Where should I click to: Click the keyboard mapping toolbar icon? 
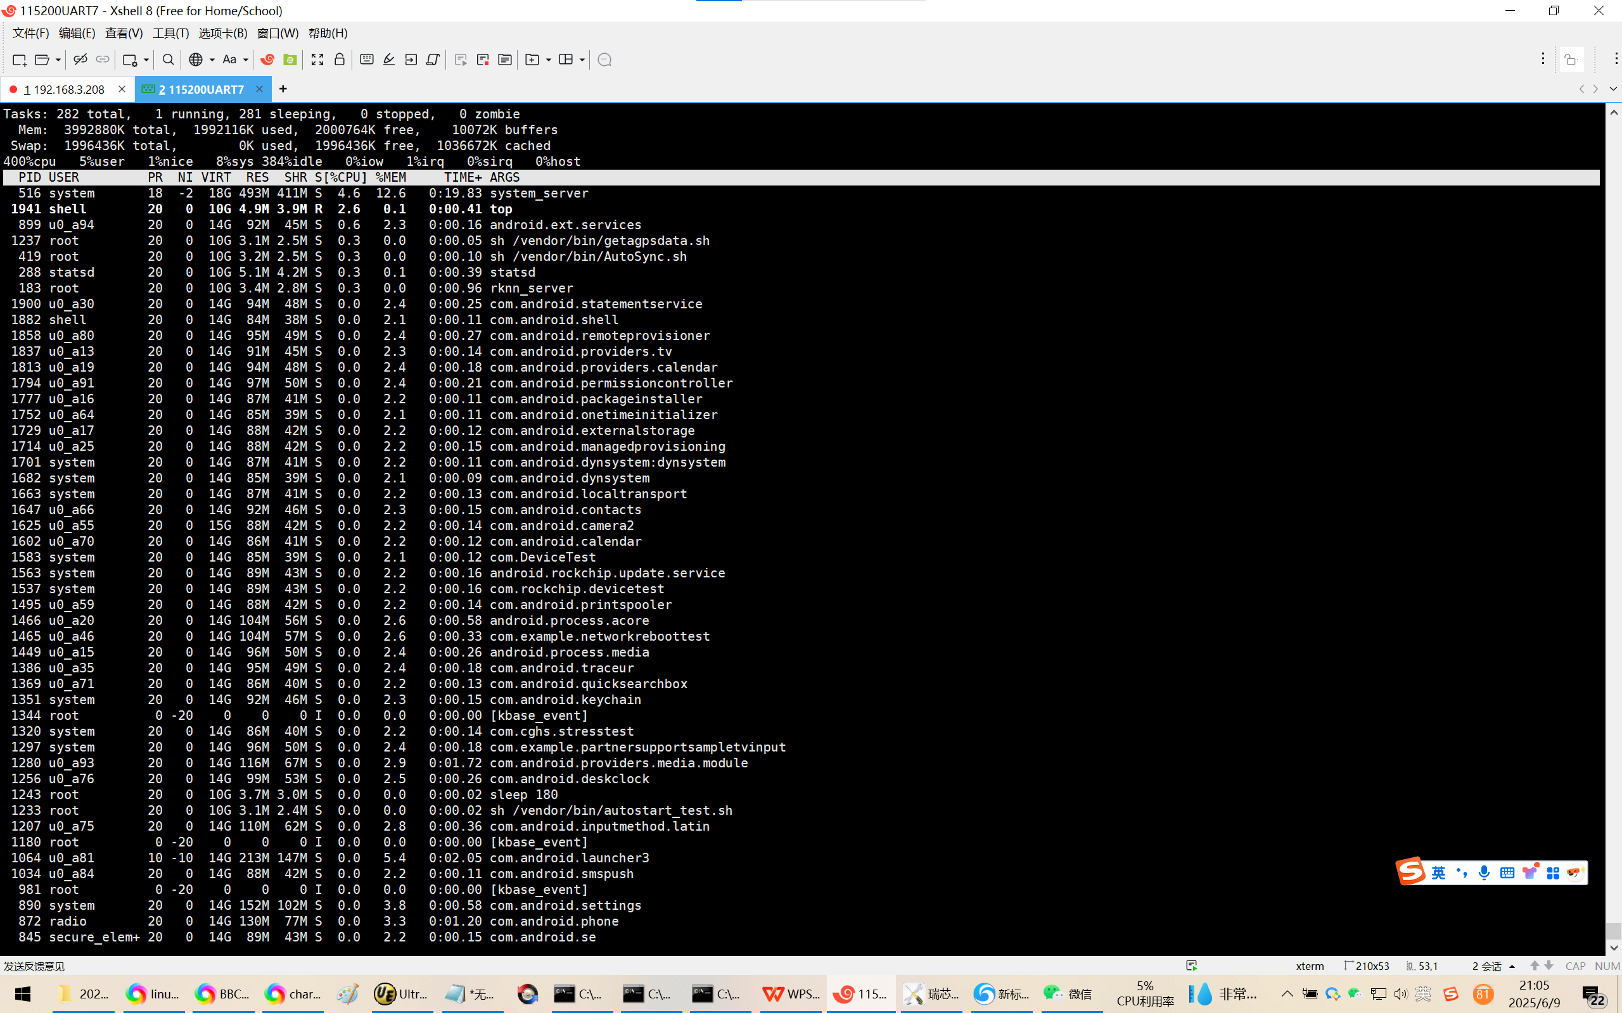(367, 60)
